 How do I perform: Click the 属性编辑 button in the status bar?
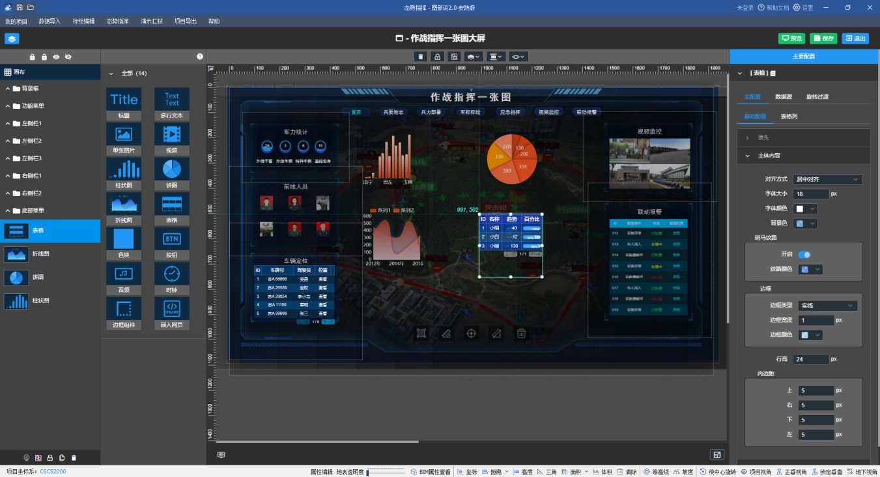click(x=321, y=472)
